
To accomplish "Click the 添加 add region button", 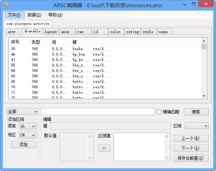I will tap(24, 144).
